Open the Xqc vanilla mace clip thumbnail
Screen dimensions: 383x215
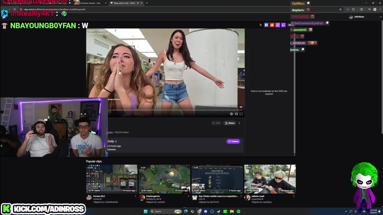217,179
